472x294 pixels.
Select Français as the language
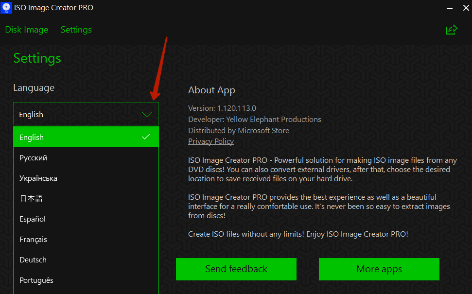click(x=86, y=239)
